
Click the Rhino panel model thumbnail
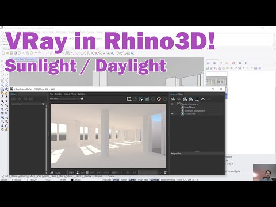point(217,82)
